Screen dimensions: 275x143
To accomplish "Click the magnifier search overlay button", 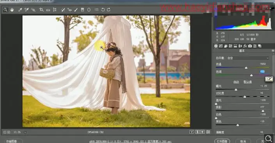I will [x=269, y=138].
